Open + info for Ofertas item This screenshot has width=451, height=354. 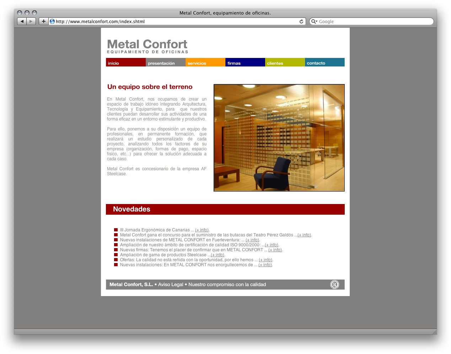265,260
